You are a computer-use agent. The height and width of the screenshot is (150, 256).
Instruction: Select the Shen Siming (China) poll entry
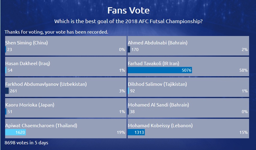tap(66, 46)
